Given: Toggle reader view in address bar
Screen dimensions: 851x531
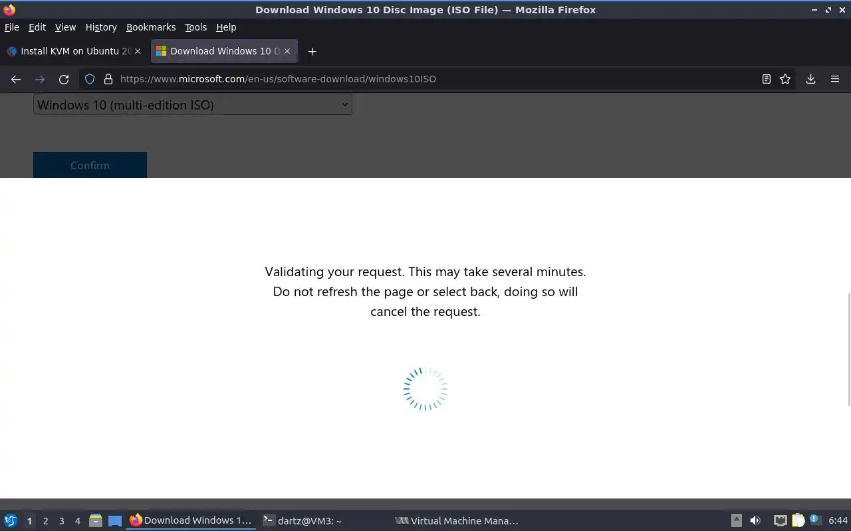Looking at the screenshot, I should pos(767,79).
